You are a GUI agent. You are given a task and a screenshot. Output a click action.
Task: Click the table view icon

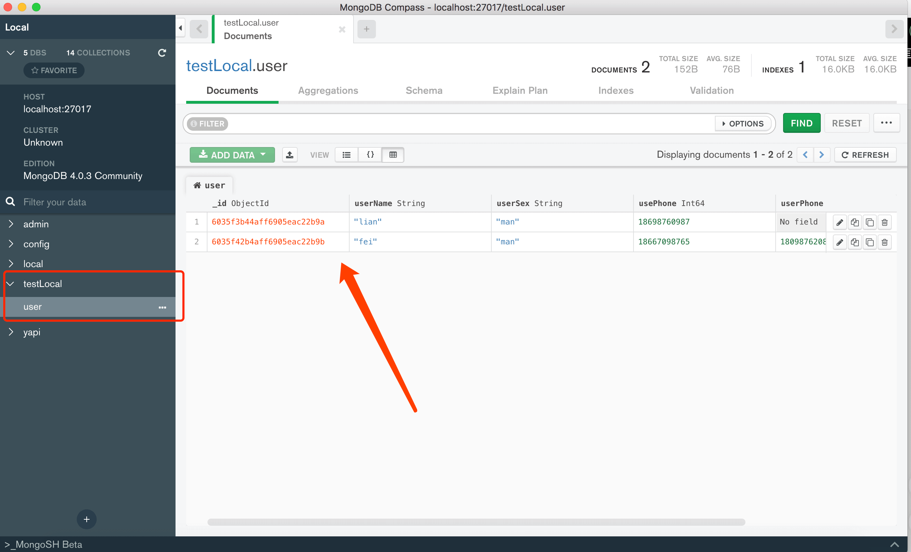click(393, 155)
